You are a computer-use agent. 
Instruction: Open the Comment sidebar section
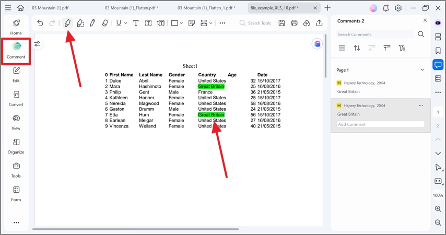16,51
